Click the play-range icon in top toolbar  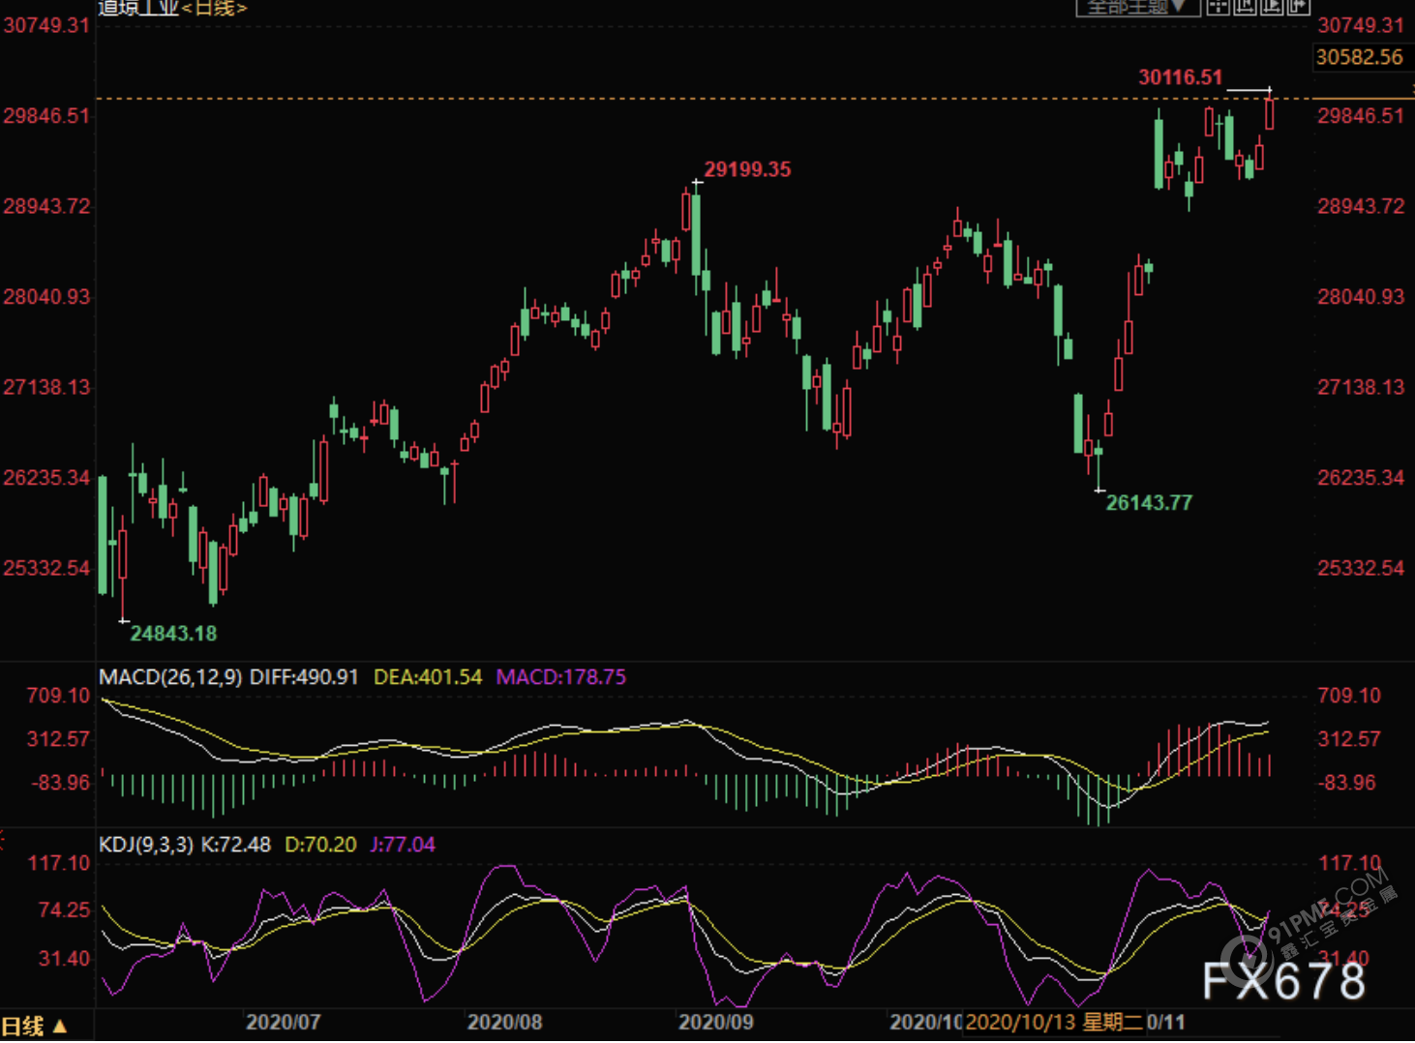pos(1272,7)
